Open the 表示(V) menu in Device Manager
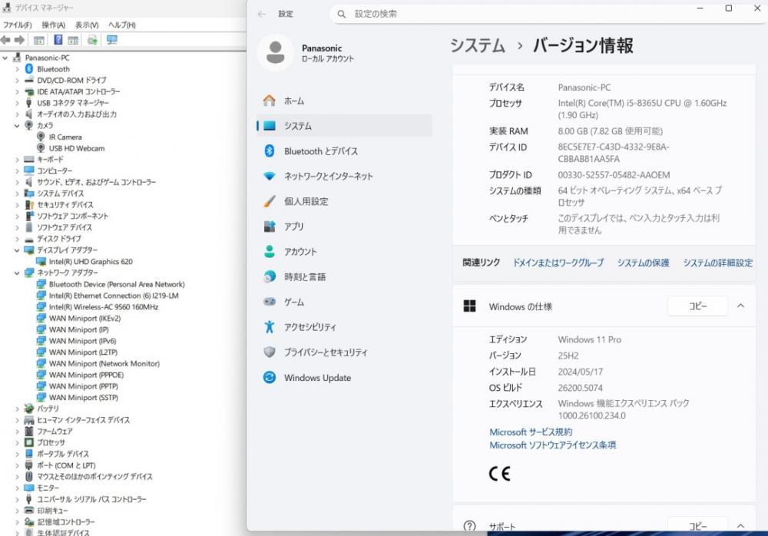 point(87,25)
